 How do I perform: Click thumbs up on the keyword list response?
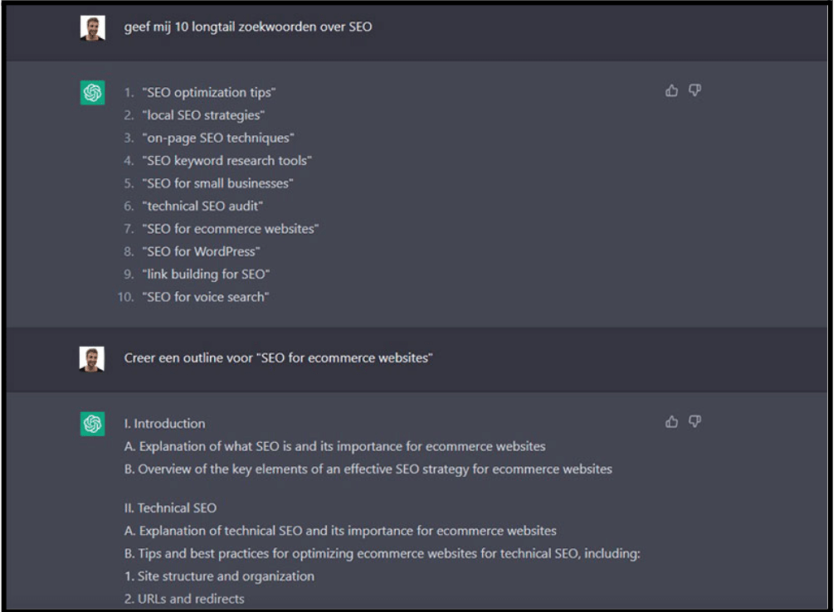[672, 90]
